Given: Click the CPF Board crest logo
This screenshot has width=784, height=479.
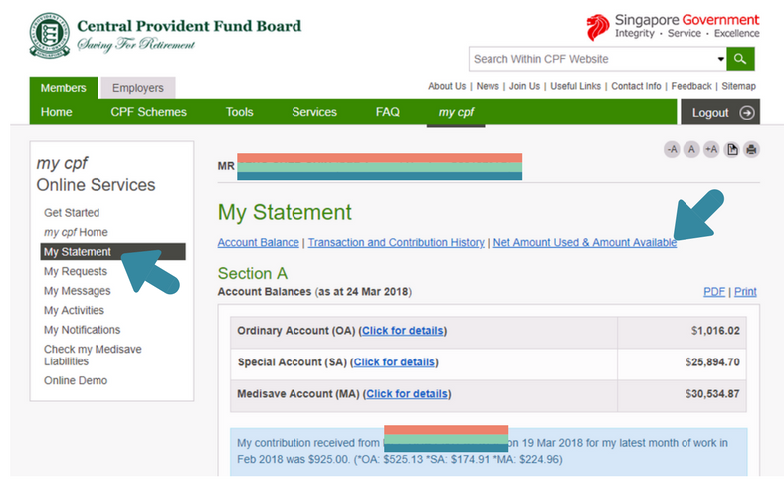Looking at the screenshot, I should (x=49, y=35).
